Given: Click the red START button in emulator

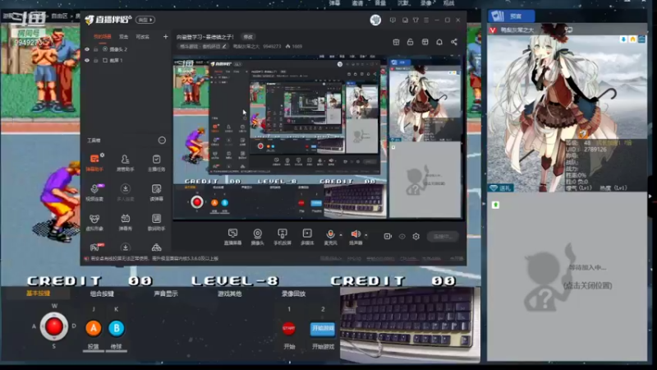Looking at the screenshot, I should (289, 328).
